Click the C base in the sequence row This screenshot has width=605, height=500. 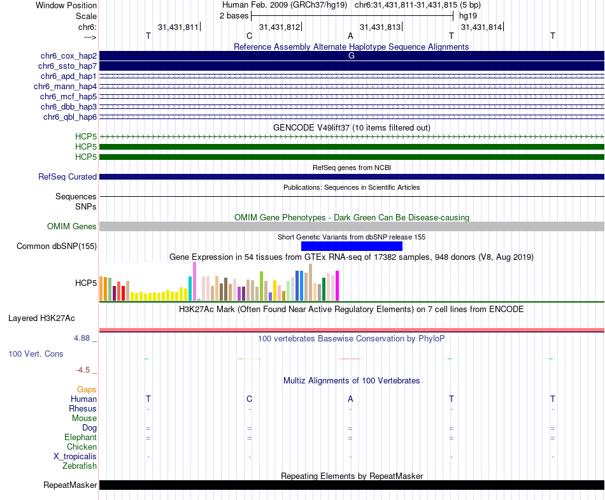coord(249,36)
